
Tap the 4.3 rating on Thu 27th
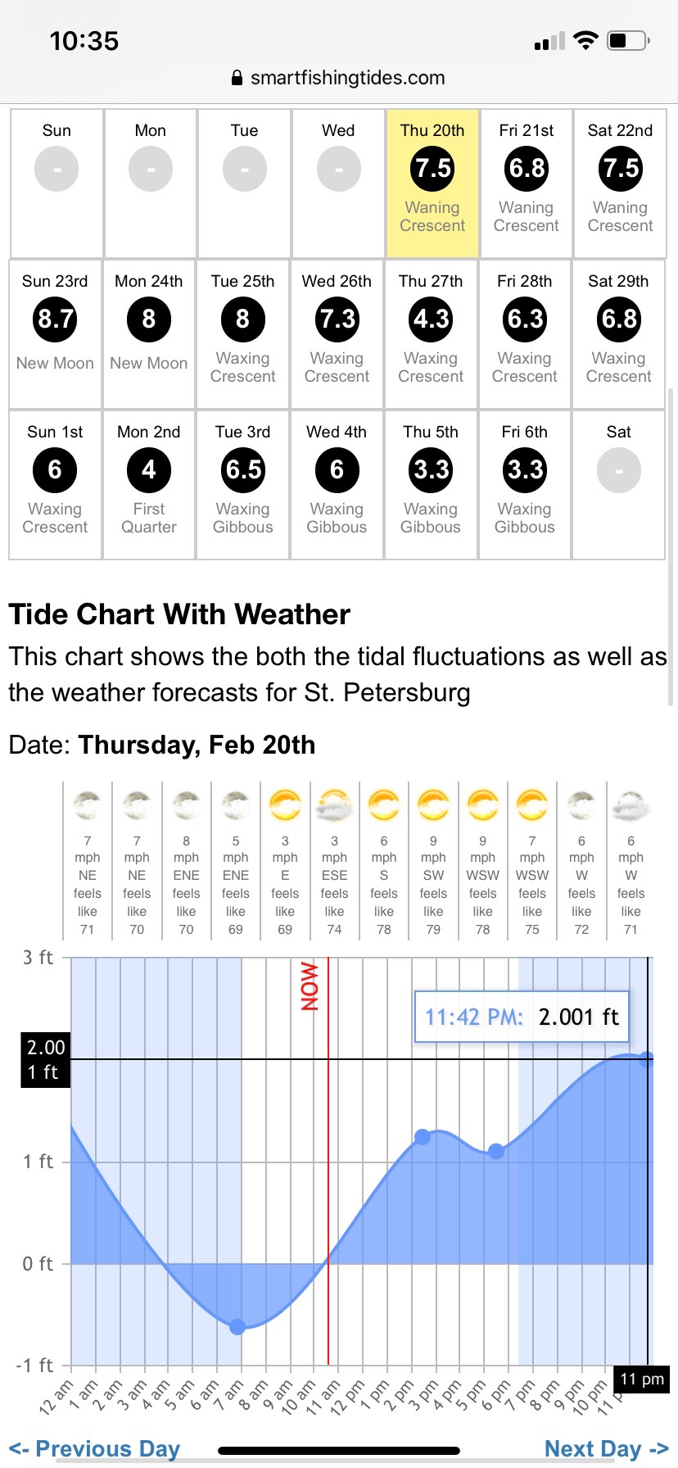click(431, 319)
